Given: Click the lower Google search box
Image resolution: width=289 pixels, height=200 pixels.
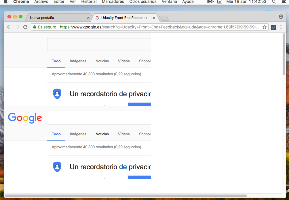Looking at the screenshot, I should coord(99,118).
